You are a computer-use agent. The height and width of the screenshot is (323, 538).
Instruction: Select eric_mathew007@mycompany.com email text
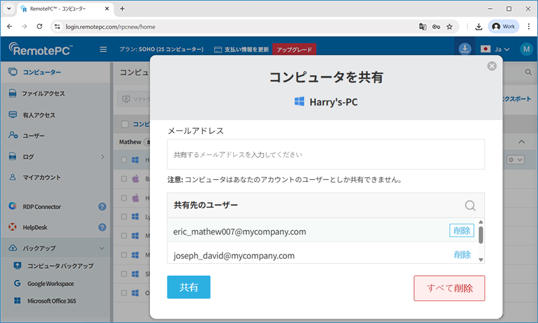tap(239, 232)
